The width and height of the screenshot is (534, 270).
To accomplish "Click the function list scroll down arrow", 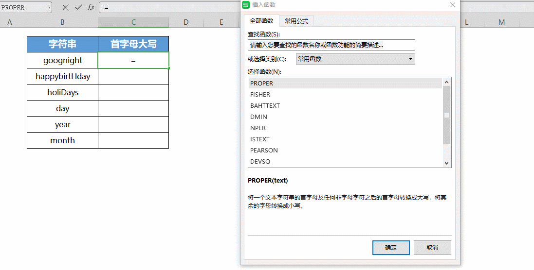I will 446,163.
